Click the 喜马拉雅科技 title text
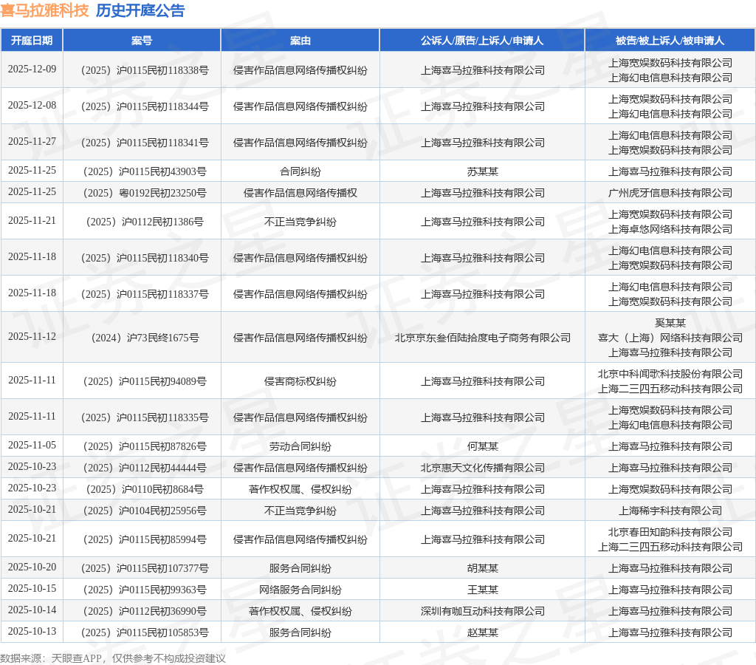The image size is (756, 665). 45,10
